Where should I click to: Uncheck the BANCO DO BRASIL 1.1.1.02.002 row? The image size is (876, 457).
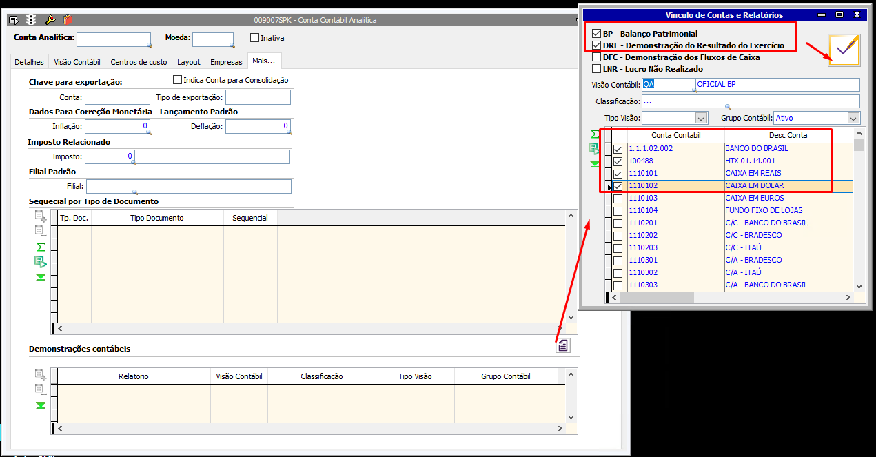[618, 148]
